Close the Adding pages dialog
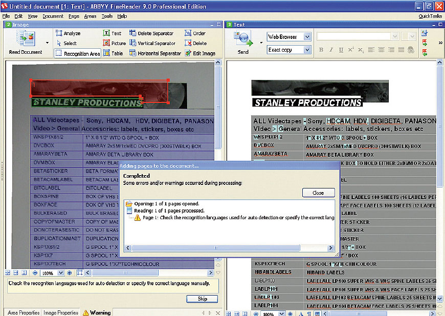 (x=318, y=193)
